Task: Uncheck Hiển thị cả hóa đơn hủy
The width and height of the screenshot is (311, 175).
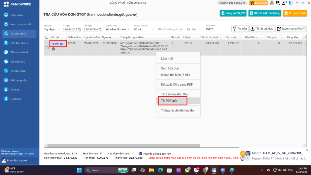Action: [x=141, y=153]
